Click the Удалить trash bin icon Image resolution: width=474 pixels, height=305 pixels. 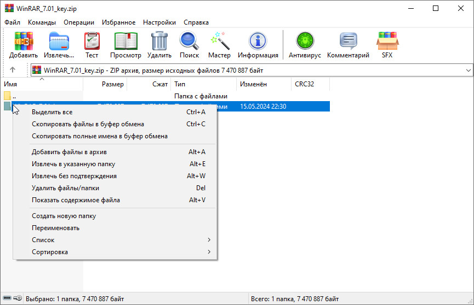coord(159,42)
